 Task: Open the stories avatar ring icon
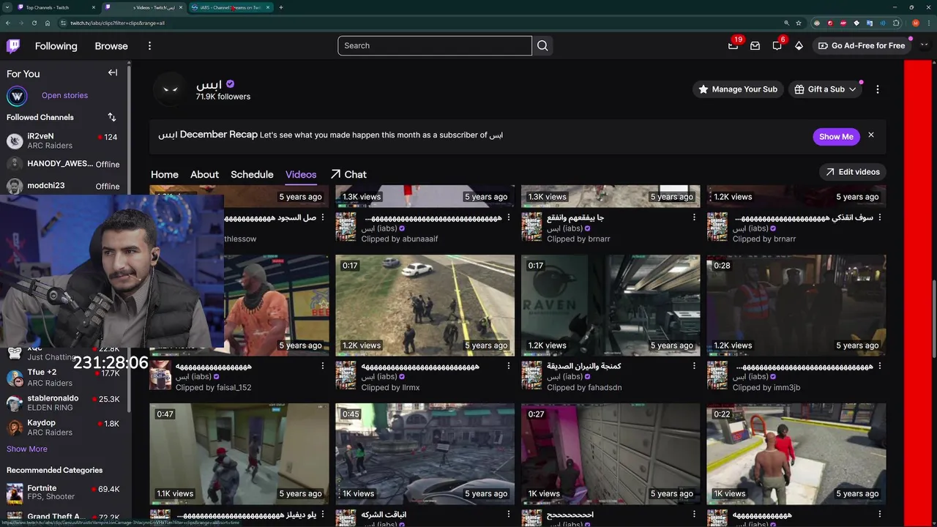click(17, 96)
